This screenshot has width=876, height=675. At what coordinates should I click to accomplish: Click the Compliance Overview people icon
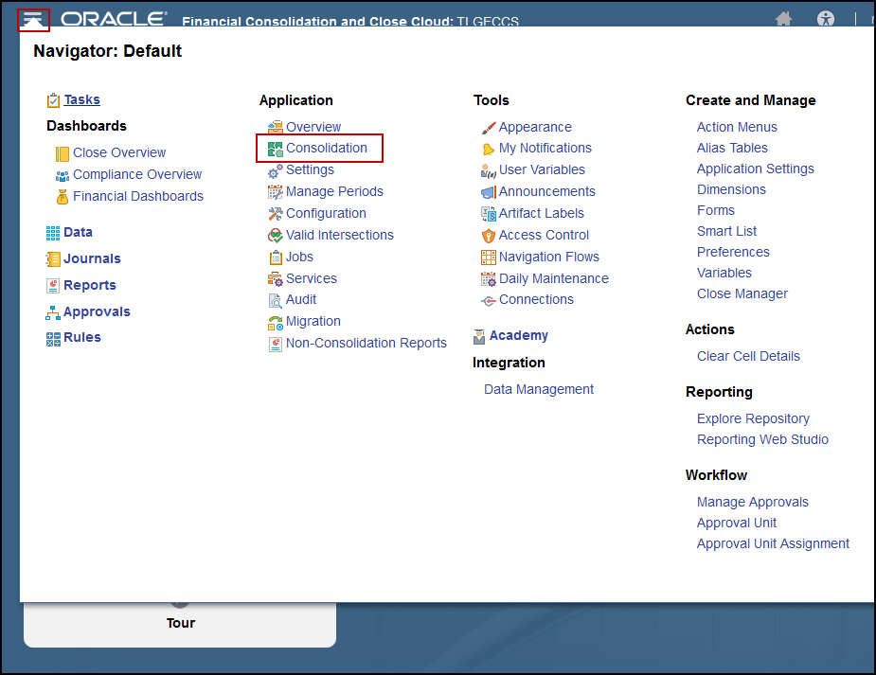[x=62, y=176]
